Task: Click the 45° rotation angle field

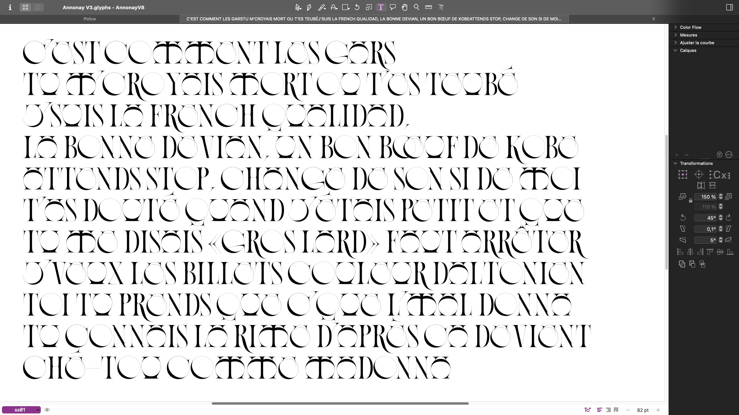Action: point(706,218)
